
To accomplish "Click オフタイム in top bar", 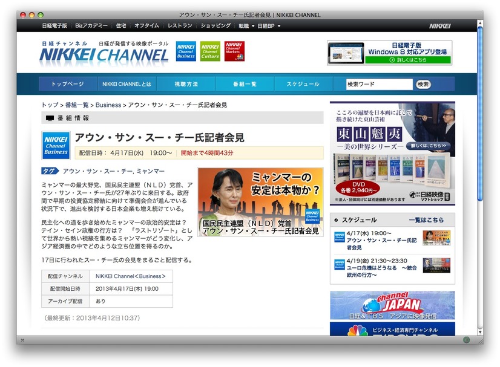I will [x=146, y=26].
